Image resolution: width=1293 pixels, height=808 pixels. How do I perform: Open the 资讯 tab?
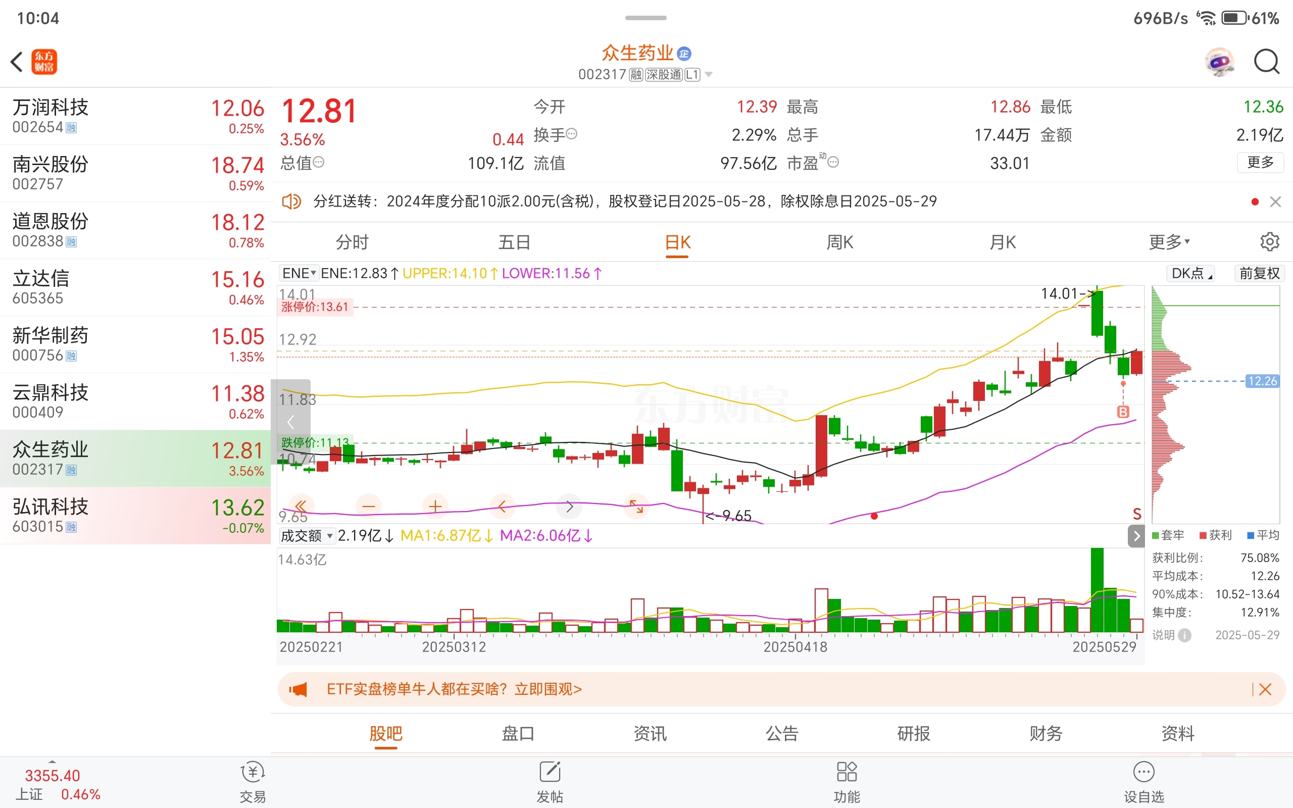click(650, 734)
